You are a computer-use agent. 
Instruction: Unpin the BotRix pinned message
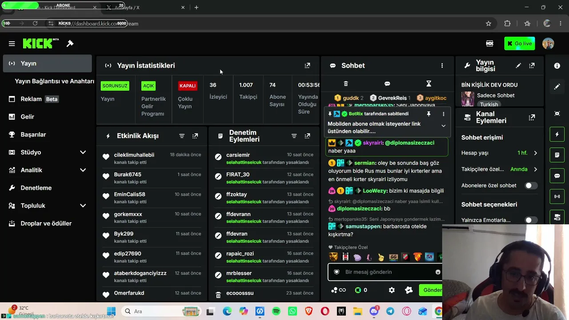click(429, 114)
